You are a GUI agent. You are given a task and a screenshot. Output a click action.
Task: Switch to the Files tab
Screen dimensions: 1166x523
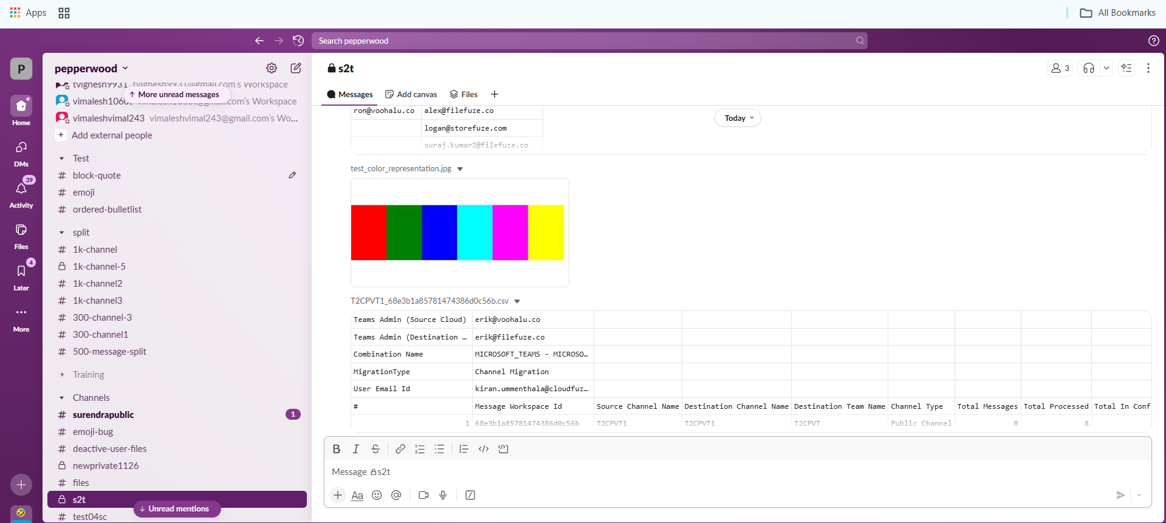click(x=464, y=94)
